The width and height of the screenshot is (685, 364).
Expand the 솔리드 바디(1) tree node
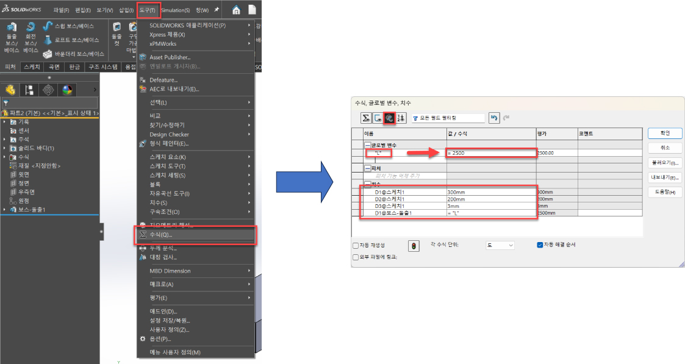tap(5, 148)
